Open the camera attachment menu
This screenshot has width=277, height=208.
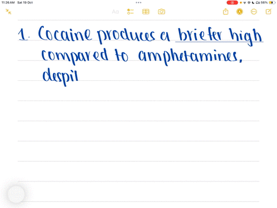tap(162, 12)
